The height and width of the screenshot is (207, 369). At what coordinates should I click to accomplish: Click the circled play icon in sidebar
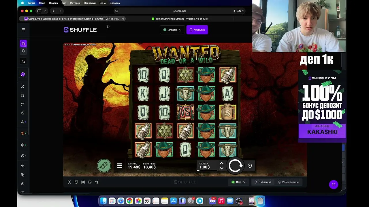pyautogui.click(x=22, y=184)
